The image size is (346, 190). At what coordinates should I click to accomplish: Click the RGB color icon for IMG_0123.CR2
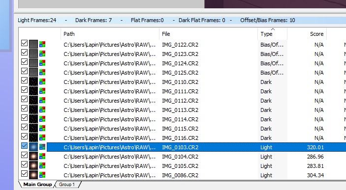[x=42, y=54]
